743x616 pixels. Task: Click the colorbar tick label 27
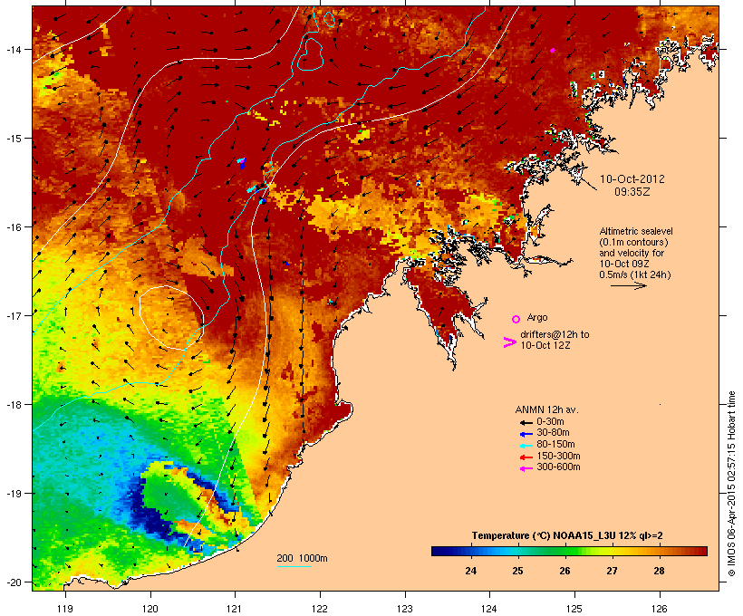(612, 571)
